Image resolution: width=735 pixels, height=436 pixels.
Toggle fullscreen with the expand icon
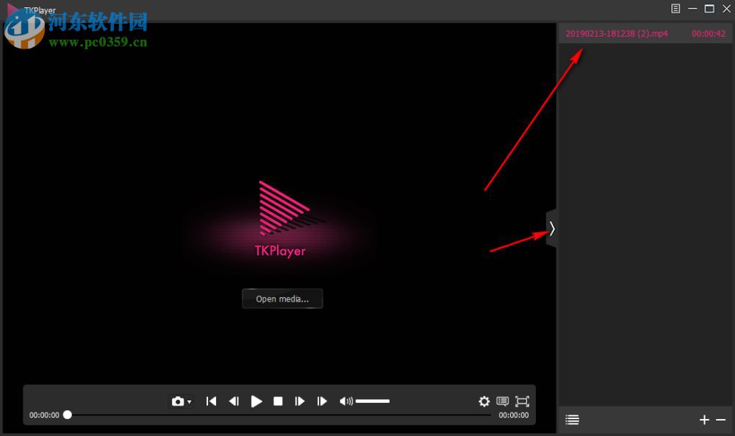coord(523,401)
